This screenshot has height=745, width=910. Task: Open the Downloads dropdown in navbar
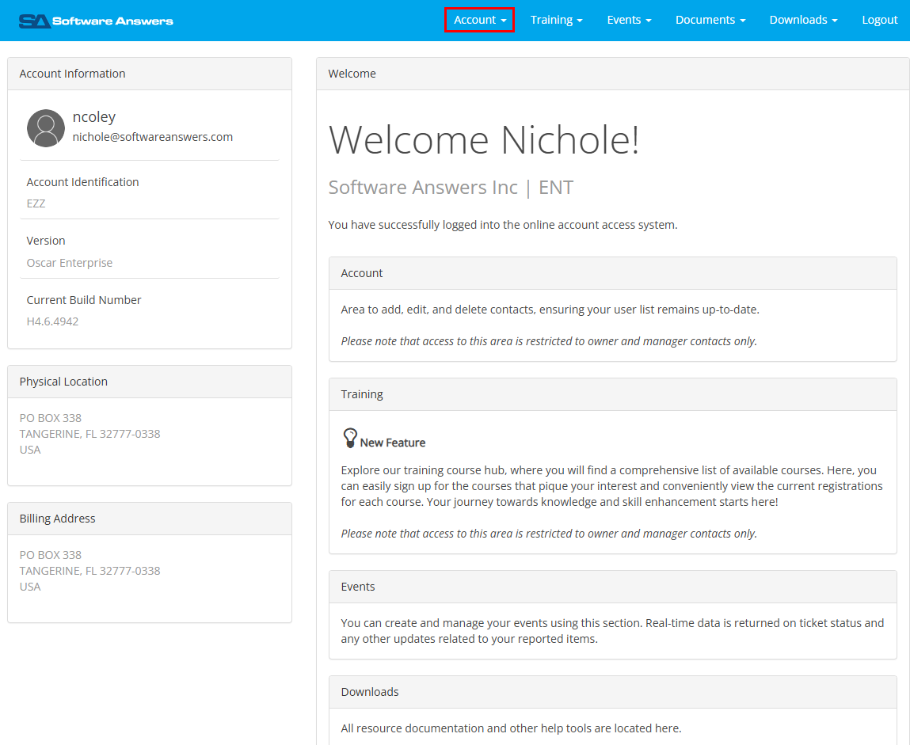tap(803, 20)
